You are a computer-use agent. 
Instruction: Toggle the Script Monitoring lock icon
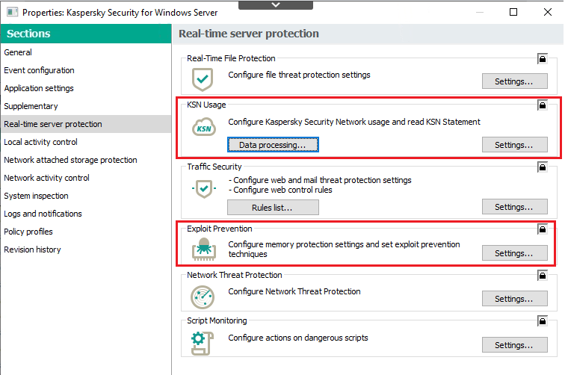click(543, 320)
